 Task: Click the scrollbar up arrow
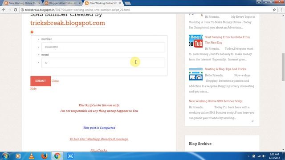pos(283,16)
